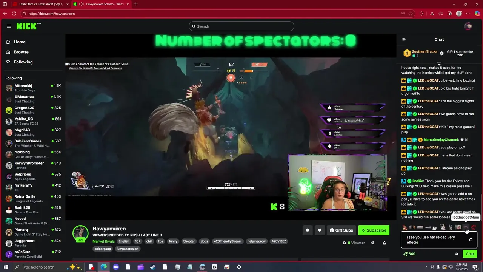483x272 pixels.
Task: Click BotRix username in chat
Action: click(x=418, y=181)
